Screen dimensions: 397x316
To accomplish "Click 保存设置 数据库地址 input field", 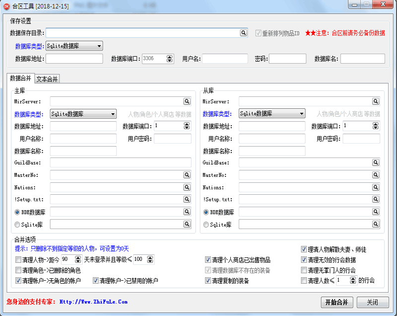I will coord(74,59).
